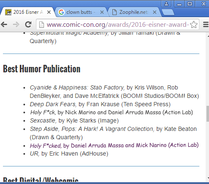Screen dimensions: 209x184
Task: Open the Holy F*cked Action Lab link
Action: pos(114,146)
